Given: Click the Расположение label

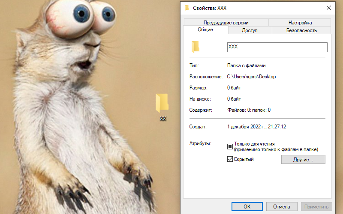Looking at the screenshot, I should click(206, 77).
